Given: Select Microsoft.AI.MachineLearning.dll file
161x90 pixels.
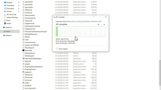Looking at the screenshot, I should [36, 31].
